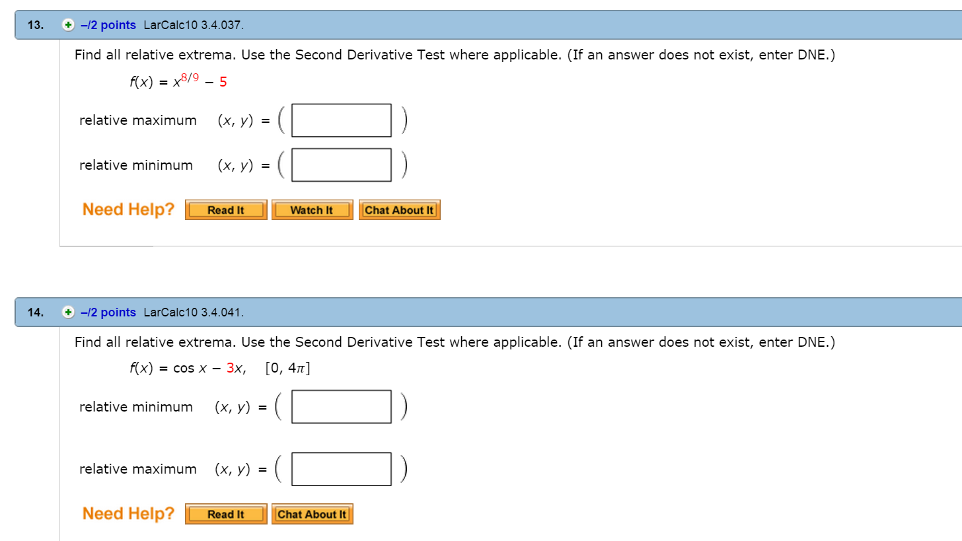Screen dimensions: 962x541
Task: Open the Read It help for question 13
Action: tap(226, 209)
